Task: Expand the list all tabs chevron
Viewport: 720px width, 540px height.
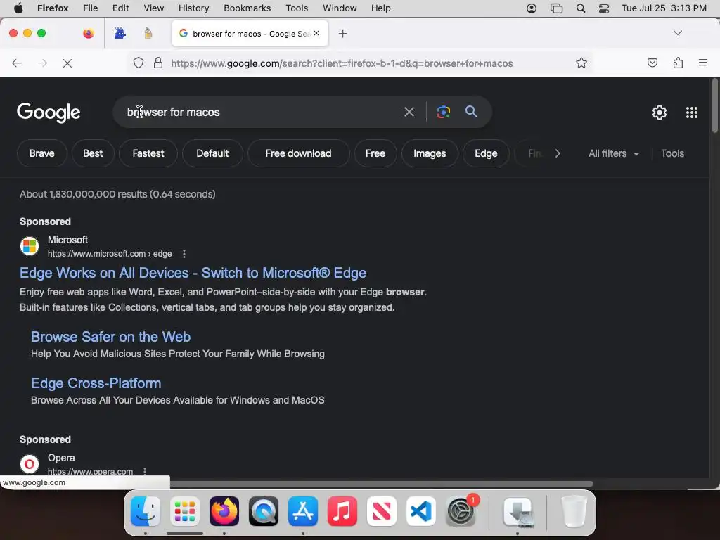Action: [677, 33]
